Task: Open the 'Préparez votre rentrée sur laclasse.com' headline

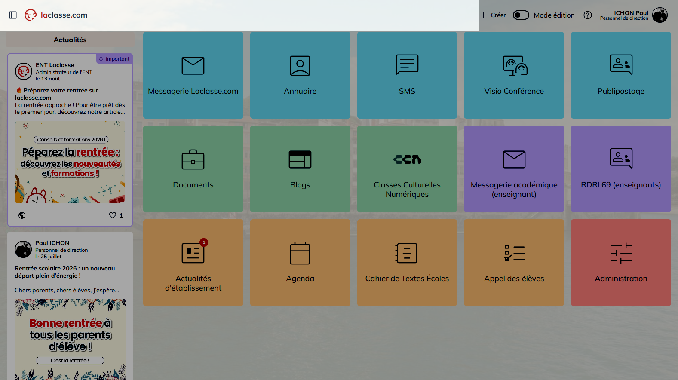Action: coord(57,94)
